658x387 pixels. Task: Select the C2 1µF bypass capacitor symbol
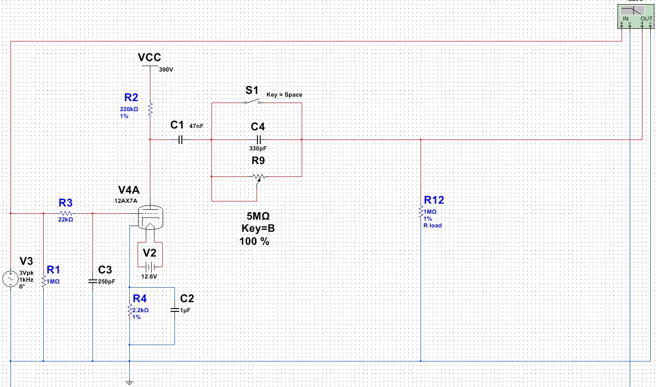click(x=175, y=310)
